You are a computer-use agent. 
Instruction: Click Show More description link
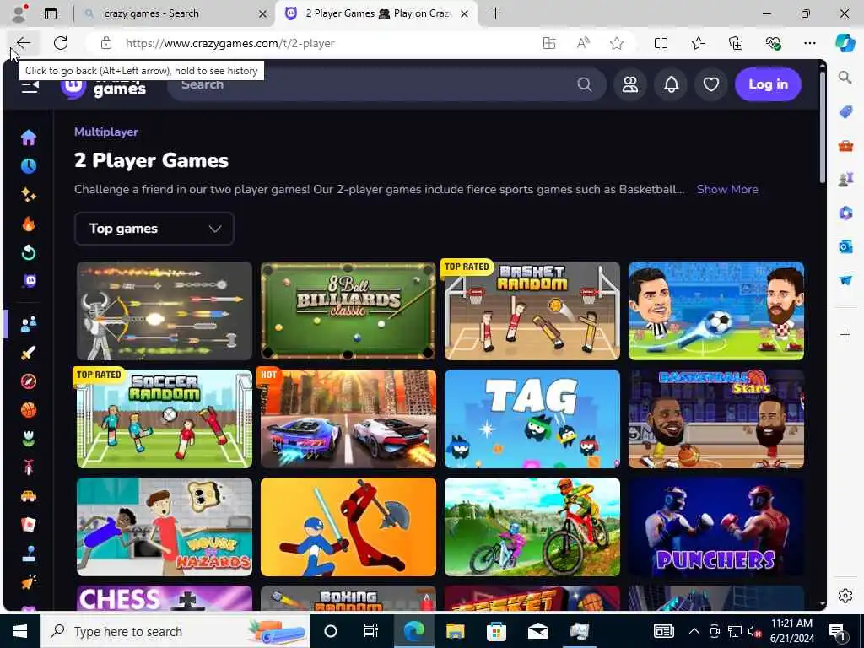pyautogui.click(x=727, y=189)
